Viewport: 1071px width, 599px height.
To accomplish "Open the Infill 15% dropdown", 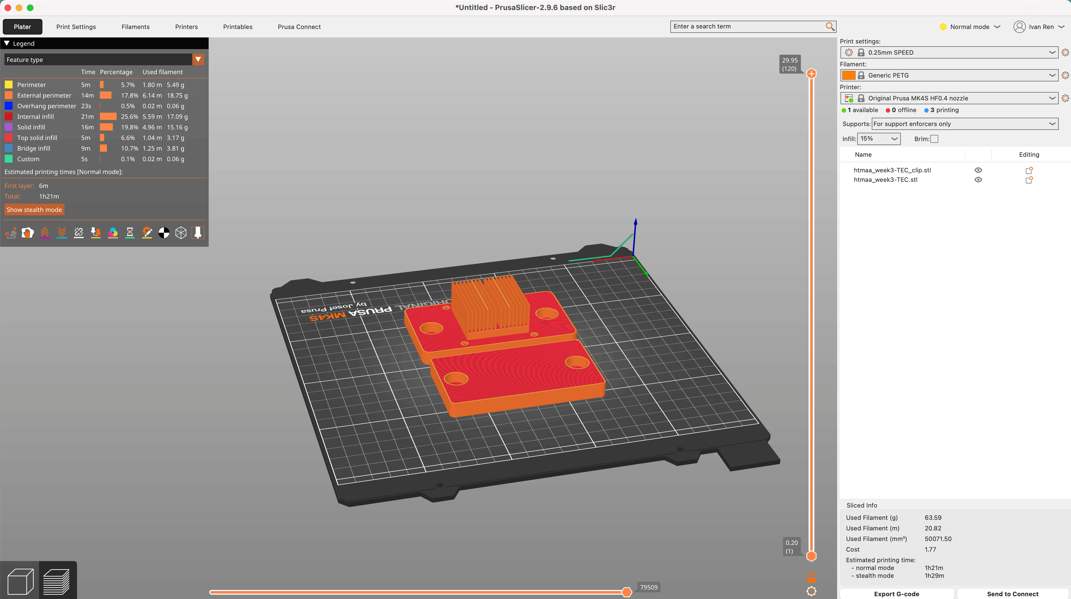I will point(879,139).
